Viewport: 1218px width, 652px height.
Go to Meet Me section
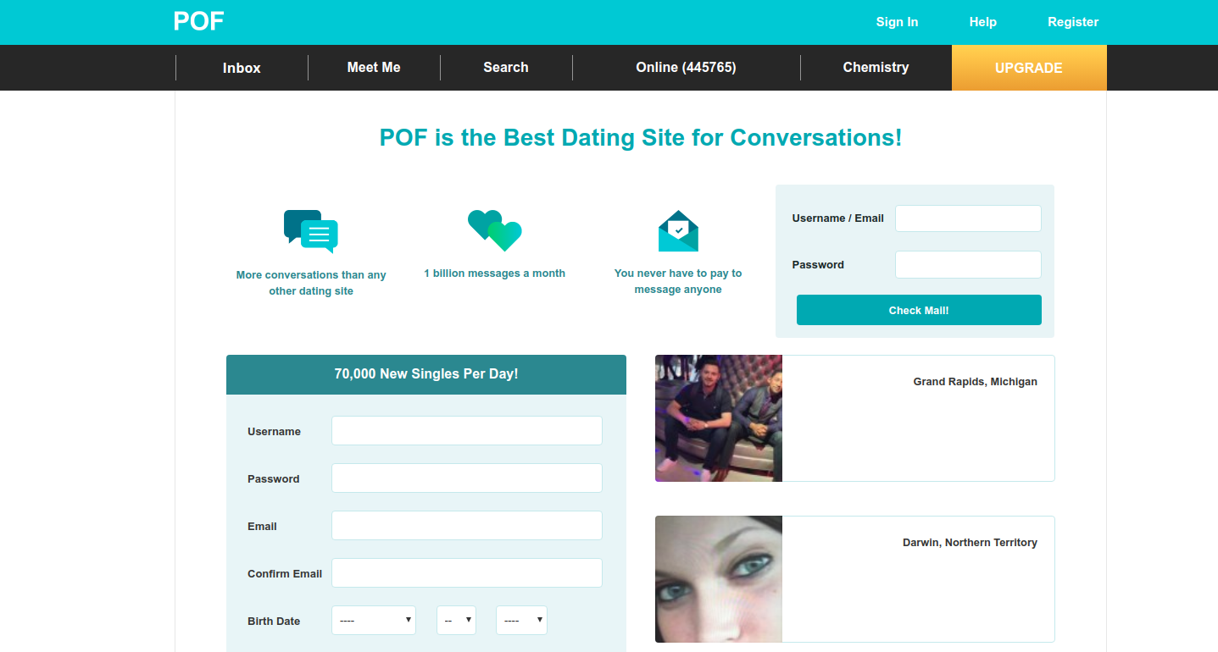[x=374, y=68]
